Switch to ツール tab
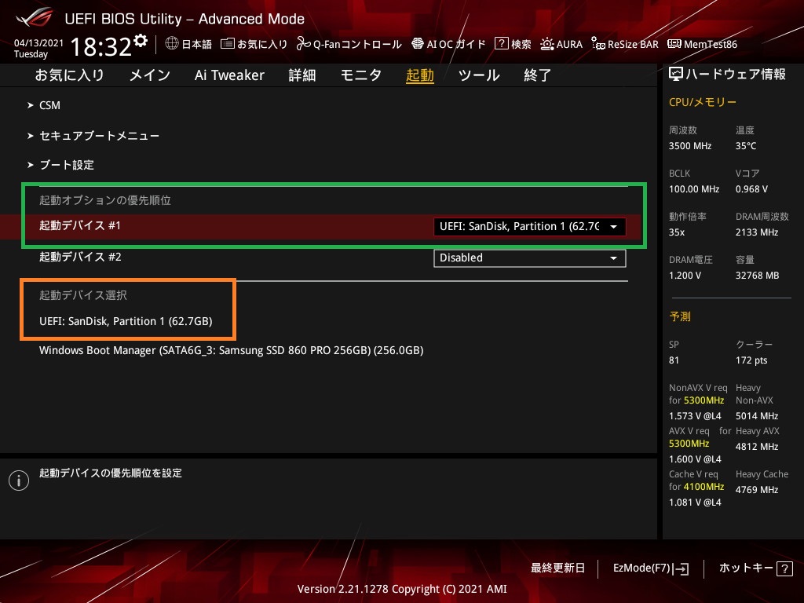Screen dimensions: 804x603 click(x=478, y=75)
